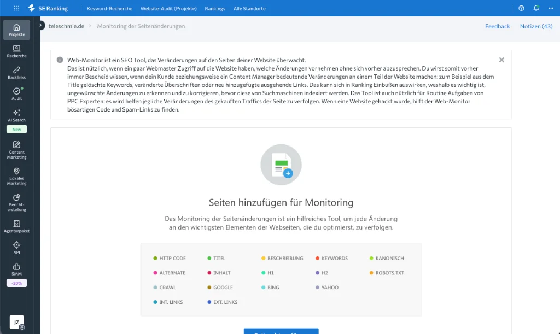Click the TITEL legend label
The width and height of the screenshot is (560, 334).
click(219, 259)
